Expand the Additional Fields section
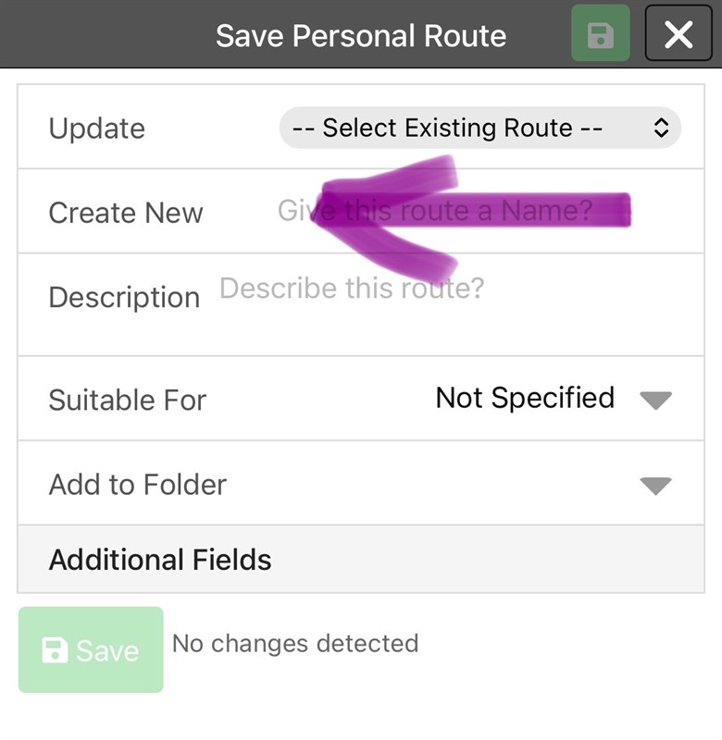This screenshot has height=740, width=722. tap(161, 560)
